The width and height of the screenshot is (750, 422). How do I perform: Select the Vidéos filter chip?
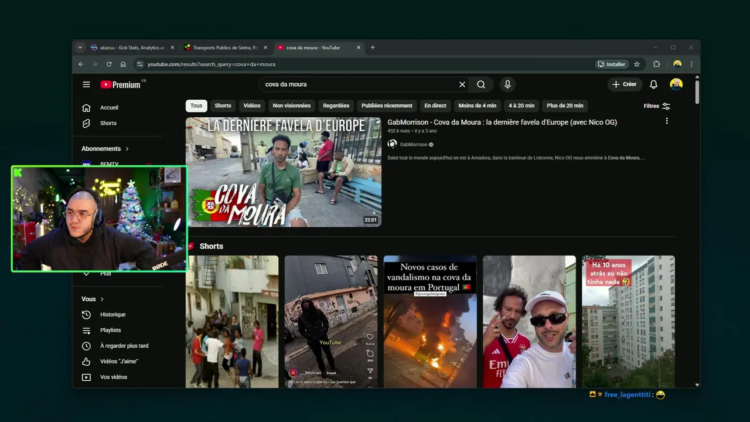[x=252, y=105]
